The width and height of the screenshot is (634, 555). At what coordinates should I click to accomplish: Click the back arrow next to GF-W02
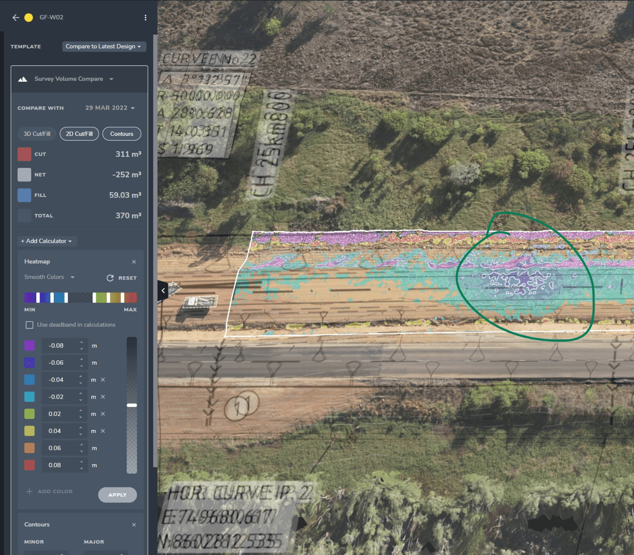[x=16, y=18]
